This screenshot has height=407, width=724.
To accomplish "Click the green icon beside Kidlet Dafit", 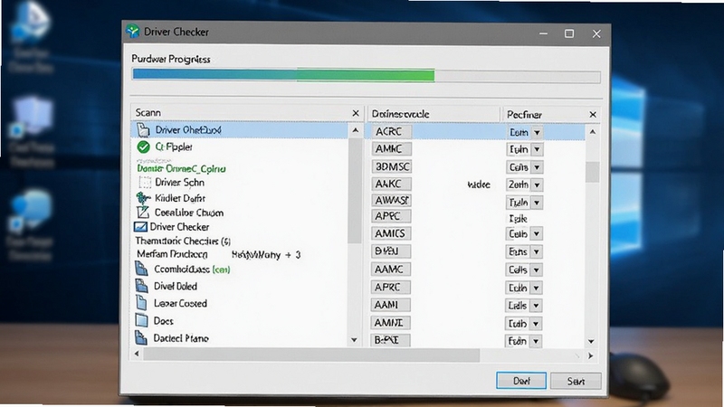I will pyautogui.click(x=143, y=198).
